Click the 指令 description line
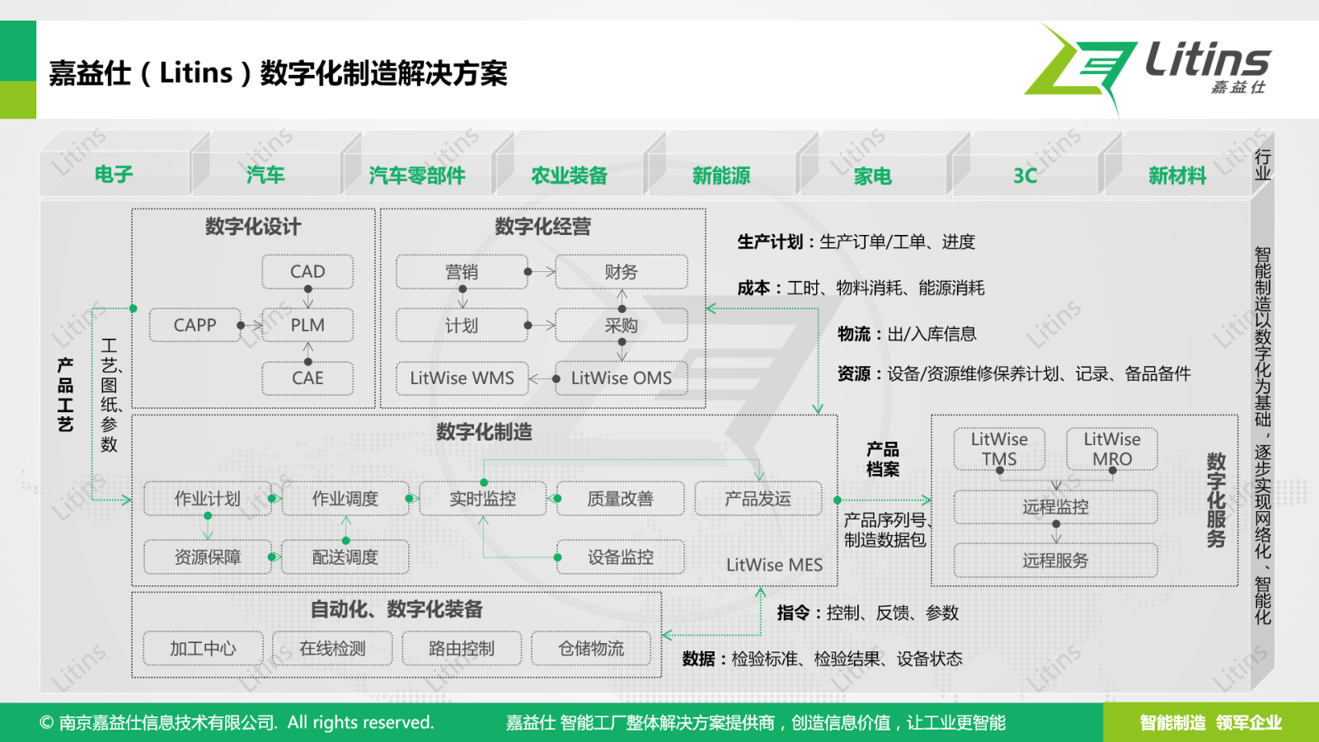 [868, 613]
